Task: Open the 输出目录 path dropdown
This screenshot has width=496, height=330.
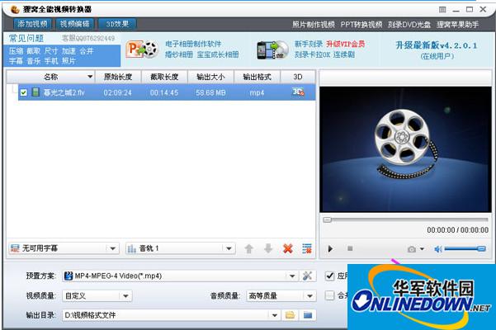Action: point(171,315)
